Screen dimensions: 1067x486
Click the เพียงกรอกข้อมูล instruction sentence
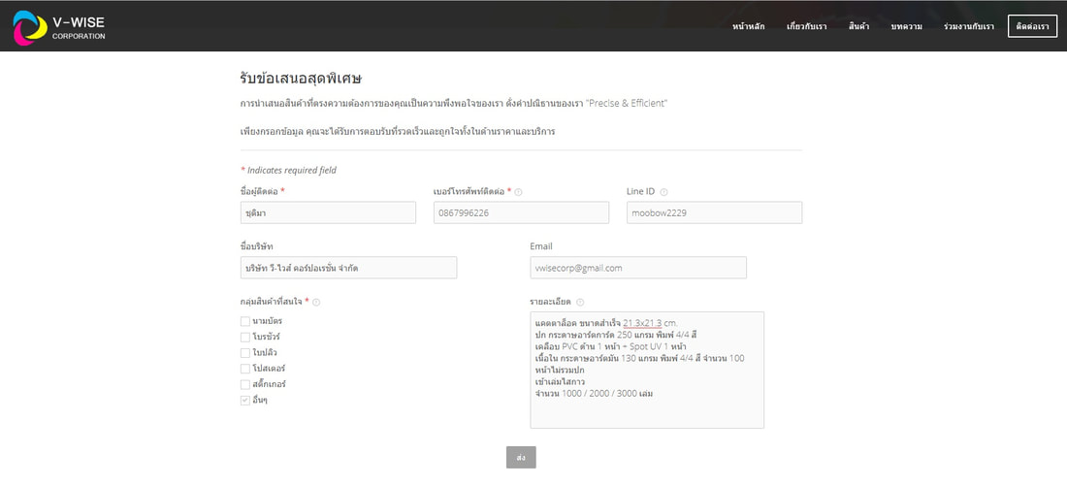coord(398,131)
